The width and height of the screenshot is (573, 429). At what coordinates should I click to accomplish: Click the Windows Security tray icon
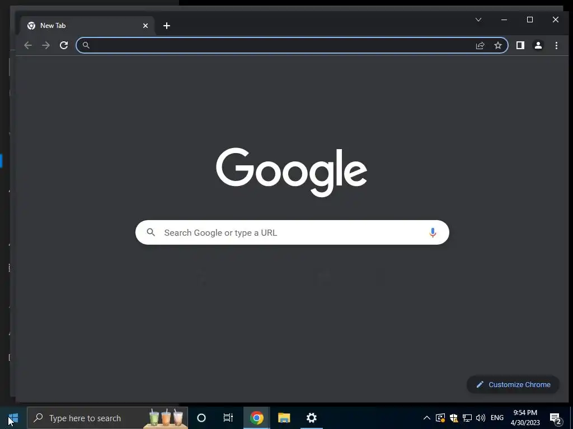coord(453,418)
